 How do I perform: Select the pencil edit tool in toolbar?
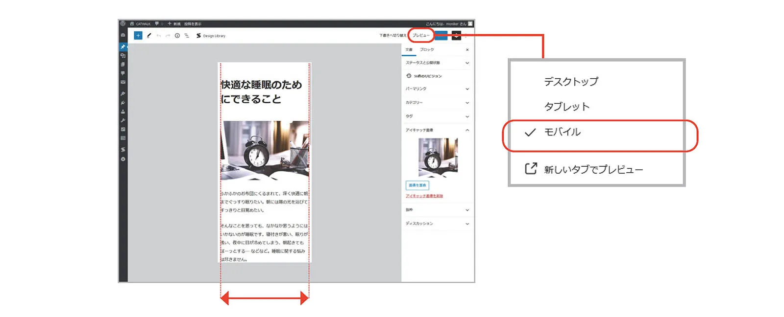click(x=149, y=36)
